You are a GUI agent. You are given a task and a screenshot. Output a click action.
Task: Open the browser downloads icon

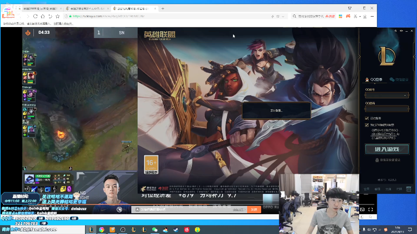[365, 16]
